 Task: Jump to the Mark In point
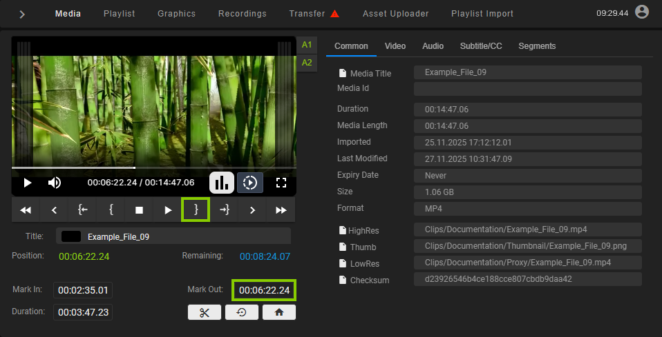click(83, 210)
